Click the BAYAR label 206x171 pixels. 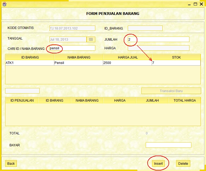coord(15,145)
